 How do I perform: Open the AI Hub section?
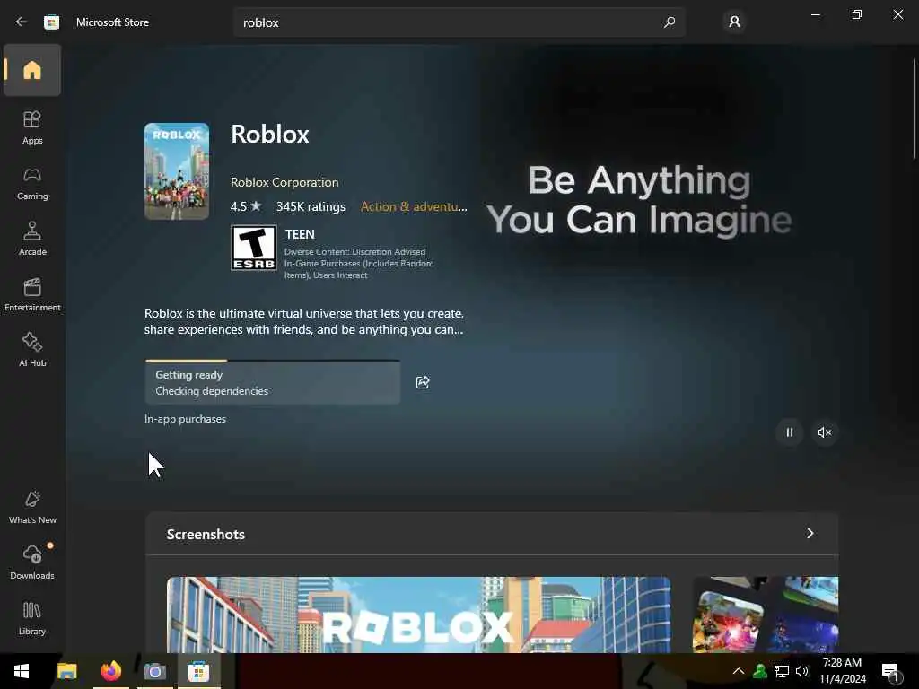click(x=32, y=350)
